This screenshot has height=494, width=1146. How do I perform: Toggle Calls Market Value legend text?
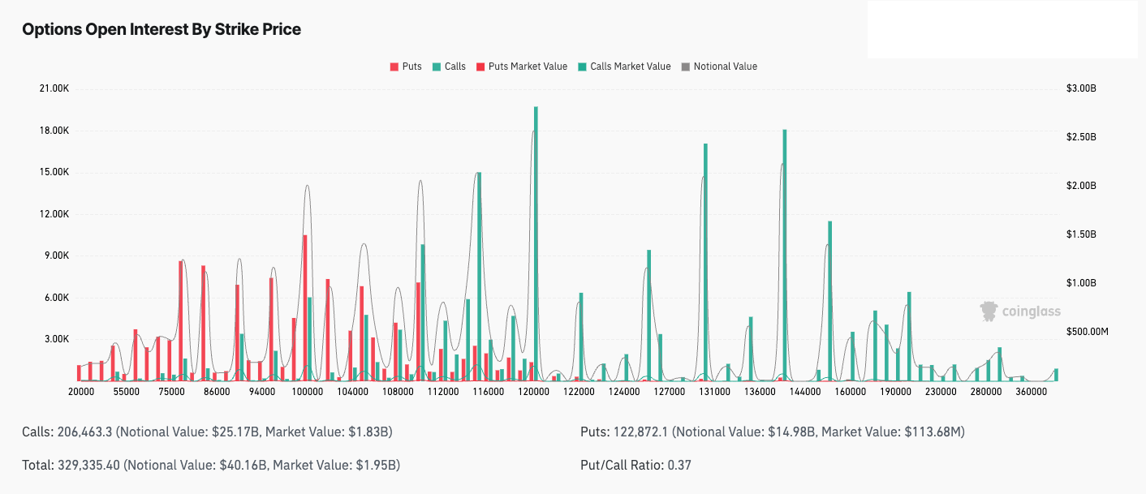(x=630, y=67)
